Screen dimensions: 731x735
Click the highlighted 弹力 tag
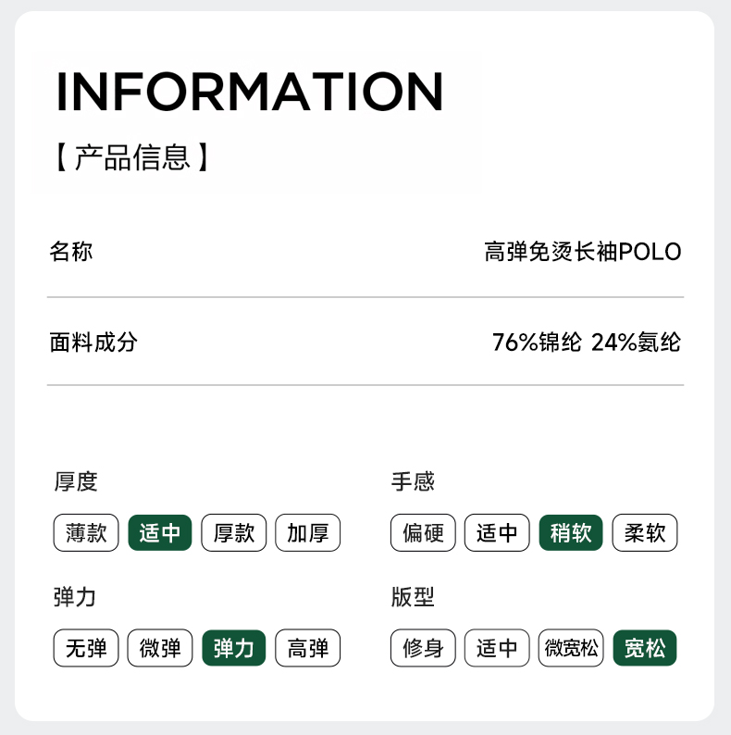click(x=234, y=649)
